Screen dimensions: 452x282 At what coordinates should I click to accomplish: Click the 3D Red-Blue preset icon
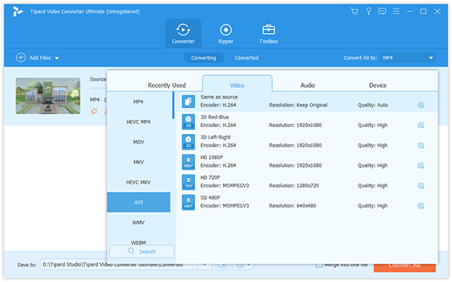(188, 122)
